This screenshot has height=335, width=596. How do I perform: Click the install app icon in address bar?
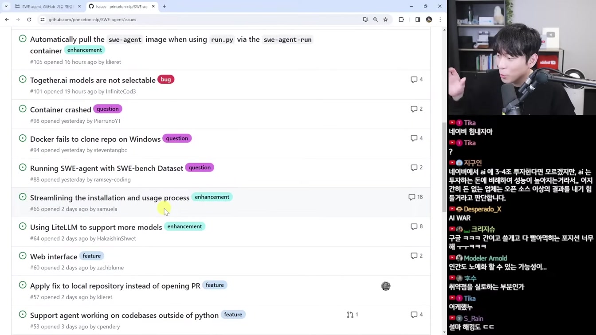click(365, 19)
